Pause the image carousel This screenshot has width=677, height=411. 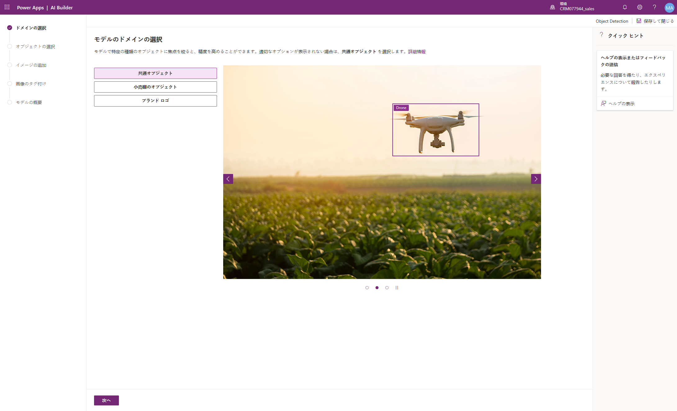(397, 288)
